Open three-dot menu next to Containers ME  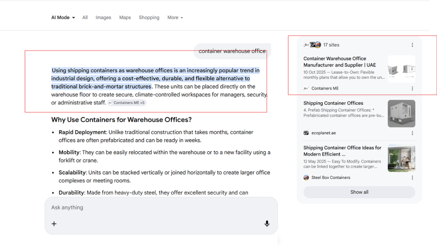tap(412, 88)
